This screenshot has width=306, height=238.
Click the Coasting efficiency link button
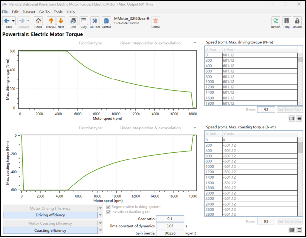click(x=50, y=231)
